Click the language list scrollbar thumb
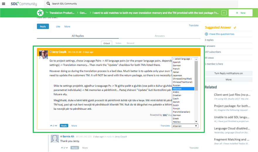This screenshot has height=152, width=258. [x=196, y=76]
